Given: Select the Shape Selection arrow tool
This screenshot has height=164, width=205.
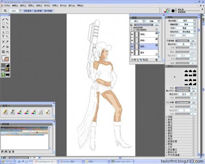Looking at the screenshot, I should 7,36.
